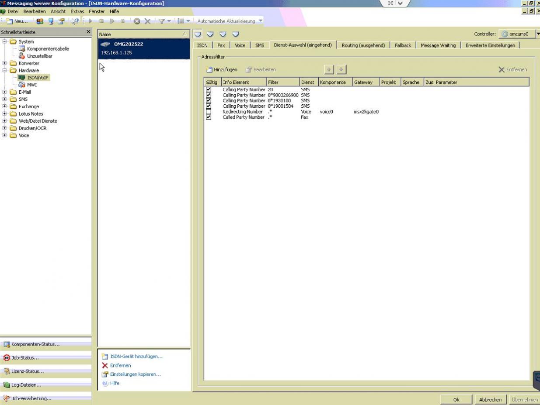Image resolution: width=540 pixels, height=405 pixels.
Task: Click the MWI icon in Hardware tree
Action: (x=22, y=85)
